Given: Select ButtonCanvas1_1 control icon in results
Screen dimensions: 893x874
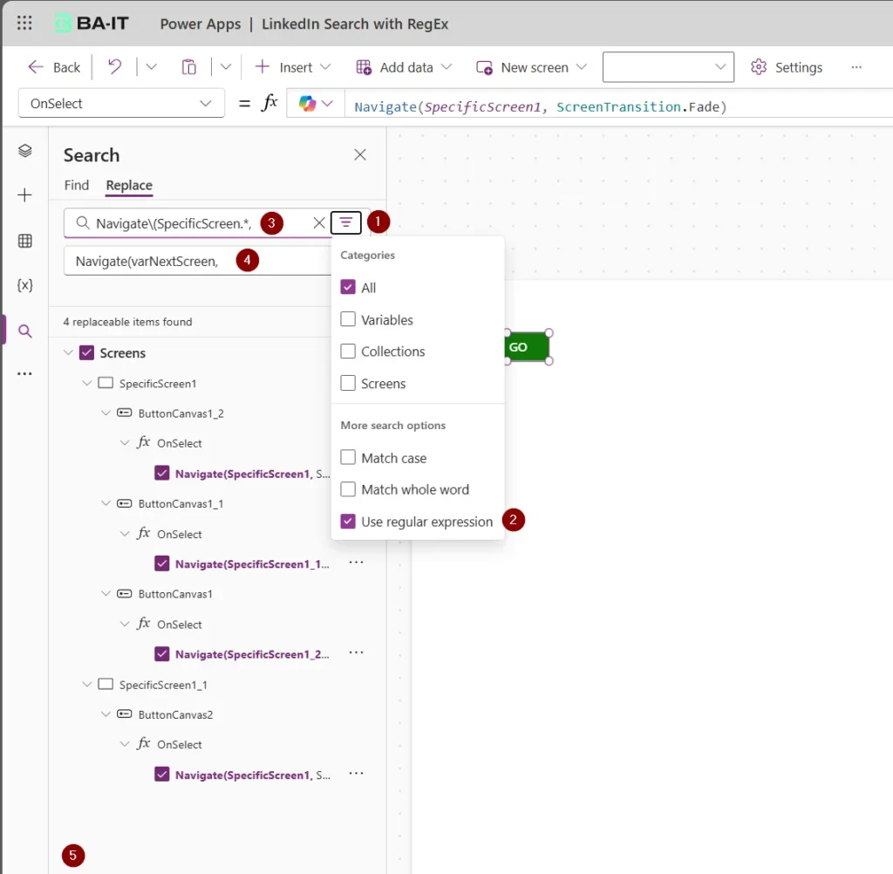Looking at the screenshot, I should point(124,503).
